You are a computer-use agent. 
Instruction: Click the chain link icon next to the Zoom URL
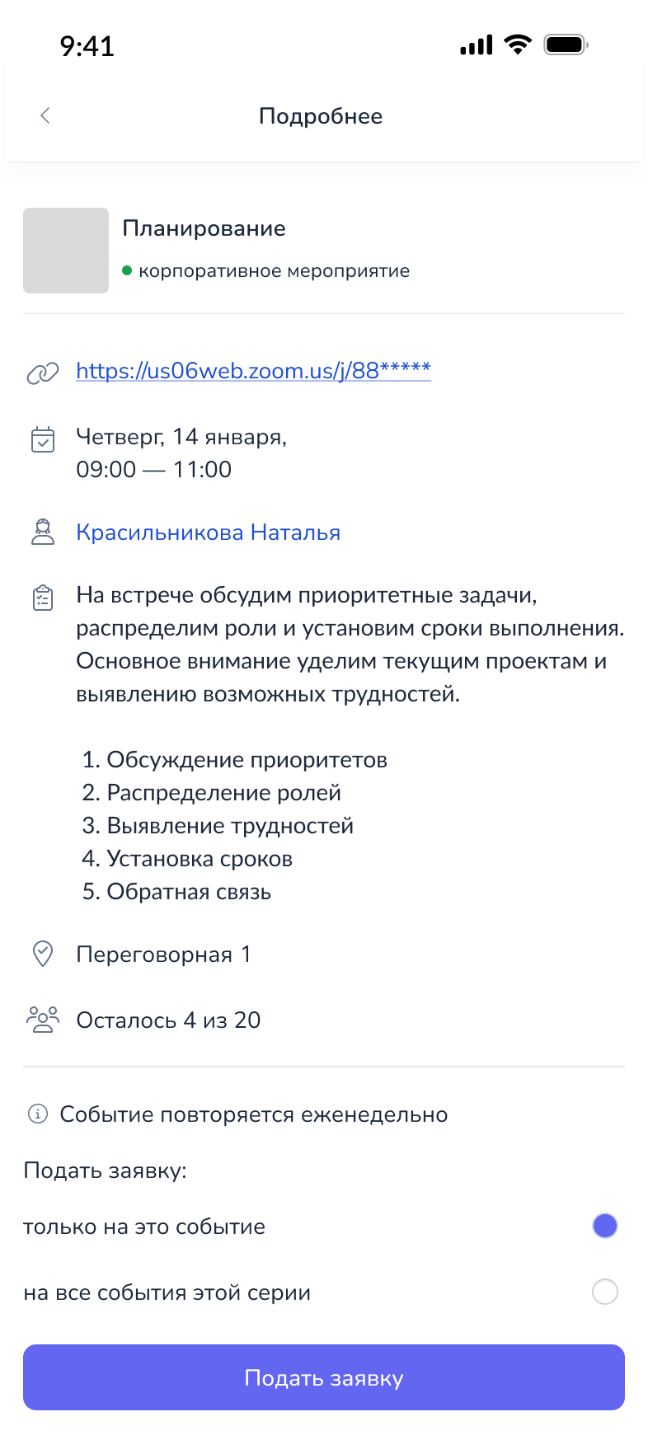(x=42, y=372)
